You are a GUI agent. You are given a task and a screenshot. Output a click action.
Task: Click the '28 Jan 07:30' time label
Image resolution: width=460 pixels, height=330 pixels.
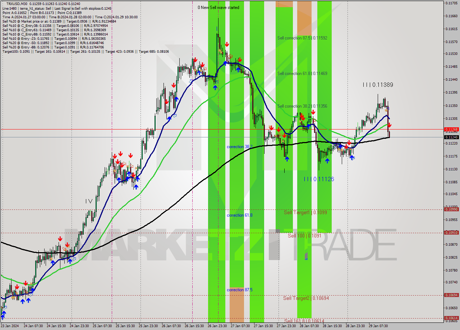(x=309, y=326)
